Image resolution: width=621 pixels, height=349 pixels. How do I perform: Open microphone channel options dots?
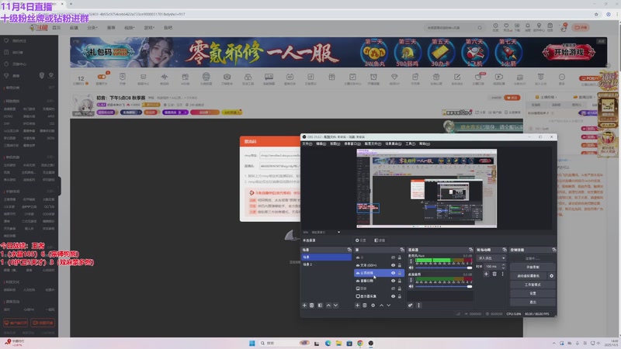411,261
